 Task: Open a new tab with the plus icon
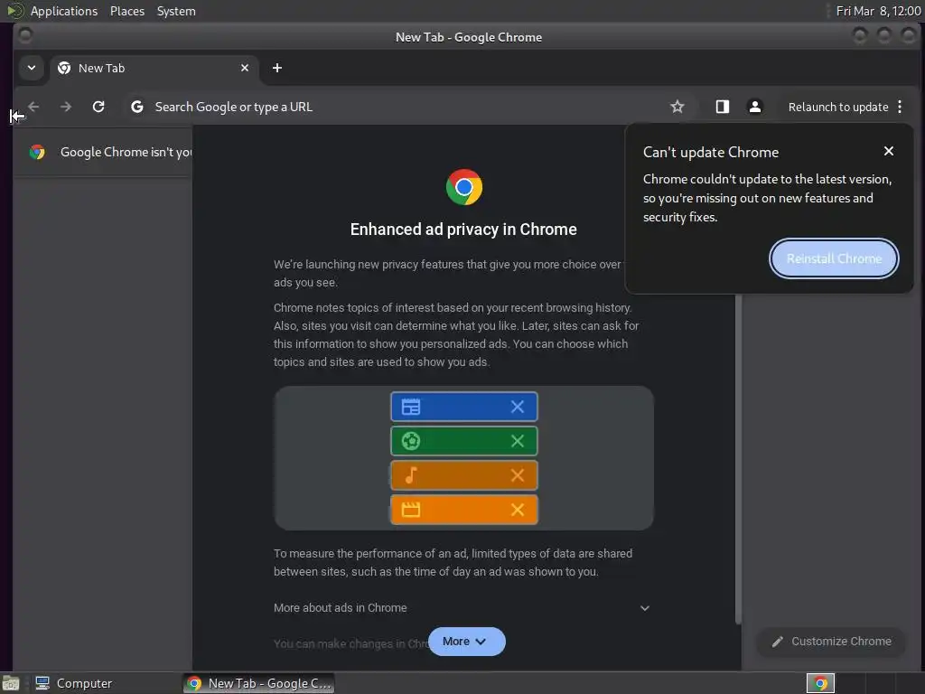click(277, 68)
